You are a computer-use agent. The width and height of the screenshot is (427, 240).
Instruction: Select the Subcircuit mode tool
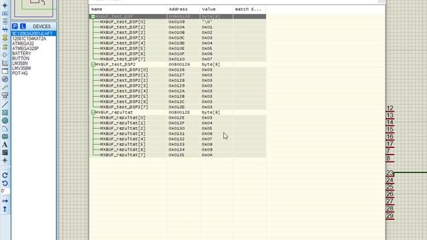point(5,37)
